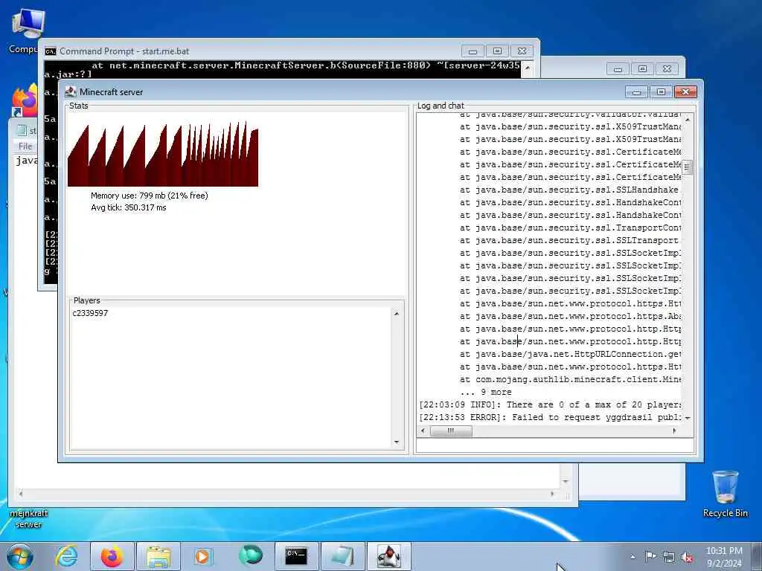Click the com.mojang.authlib log line
The height and width of the screenshot is (571, 762).
[570, 379]
